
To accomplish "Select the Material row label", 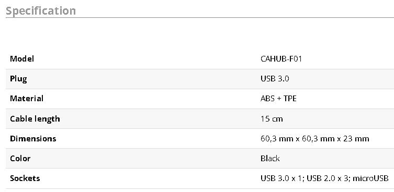I will coord(27,99).
